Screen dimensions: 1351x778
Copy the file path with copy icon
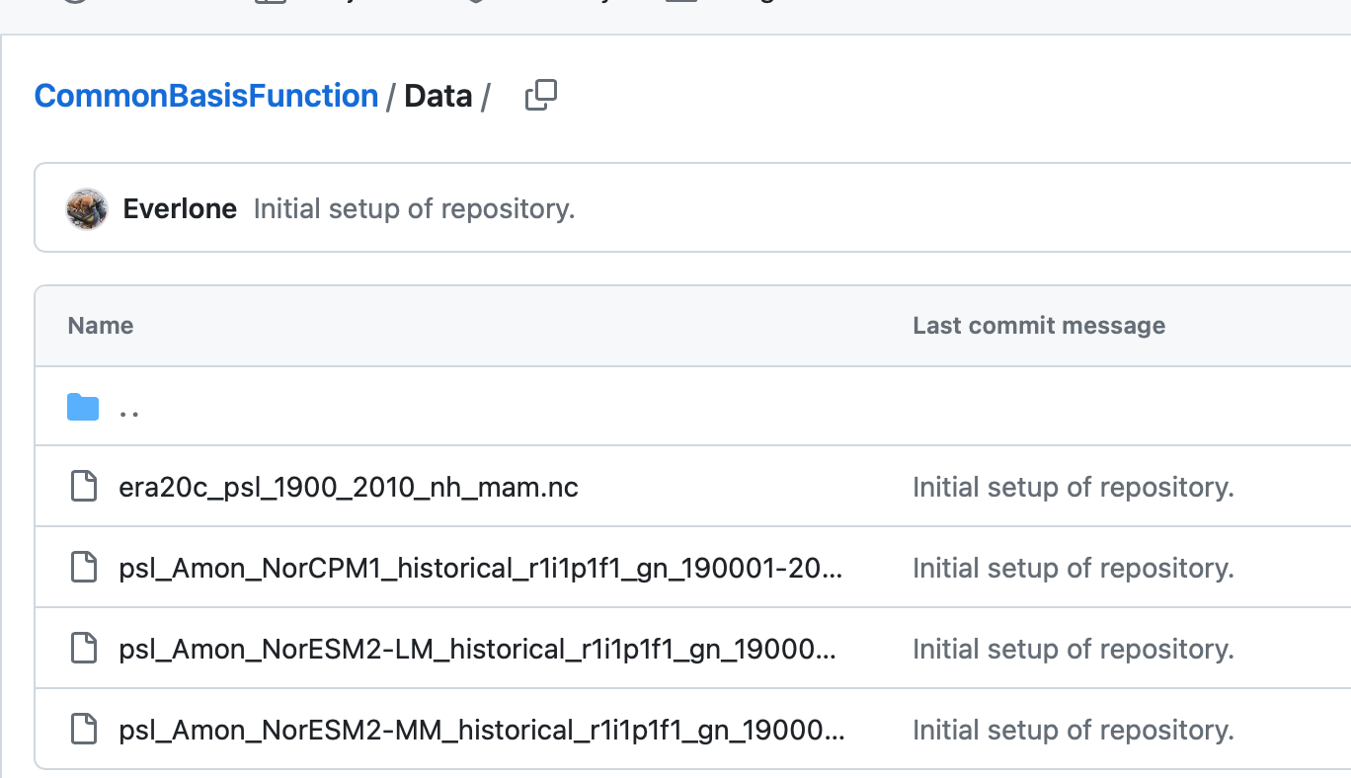click(540, 96)
